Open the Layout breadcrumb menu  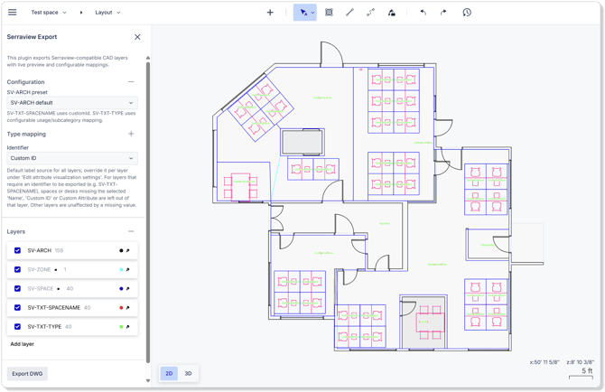107,13
